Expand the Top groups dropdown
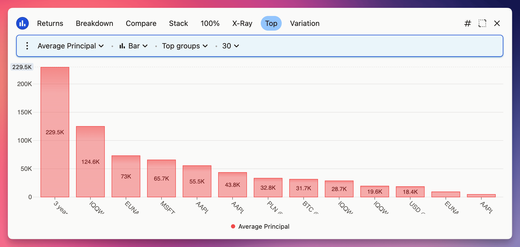 click(185, 46)
